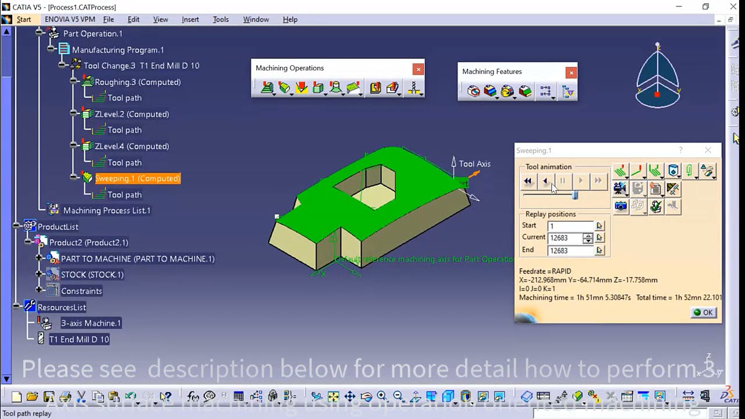This screenshot has height=419, width=745.
Task: Step tool animation backward
Action: click(x=545, y=181)
